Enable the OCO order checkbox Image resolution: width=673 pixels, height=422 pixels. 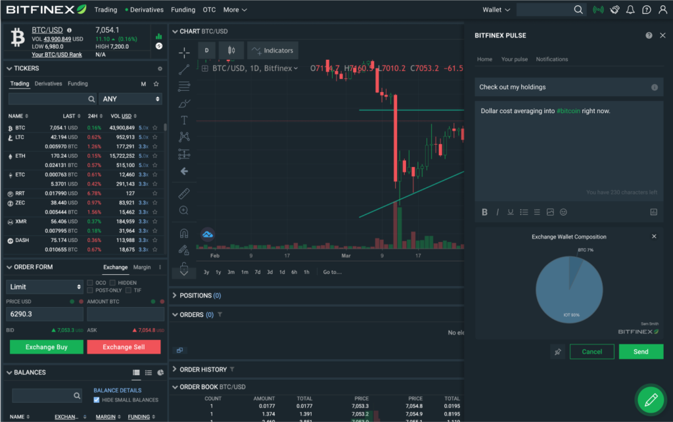pyautogui.click(x=90, y=283)
